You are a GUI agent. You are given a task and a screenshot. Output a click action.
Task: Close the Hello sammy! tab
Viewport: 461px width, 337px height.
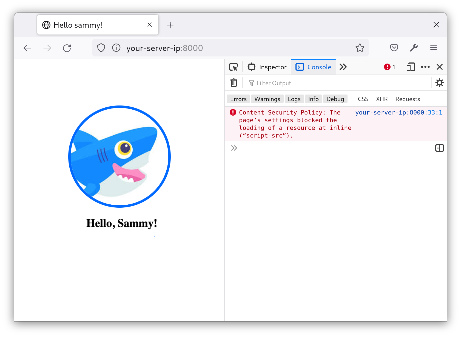(x=150, y=25)
